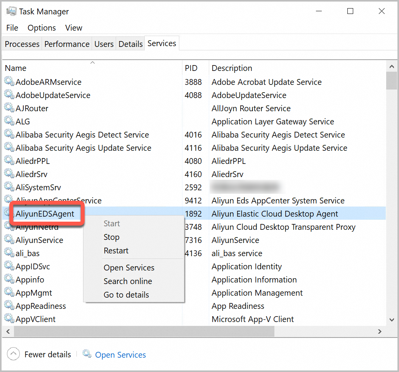The width and height of the screenshot is (399, 372).
Task: Choose Restart in the context menu
Action: coord(134,251)
